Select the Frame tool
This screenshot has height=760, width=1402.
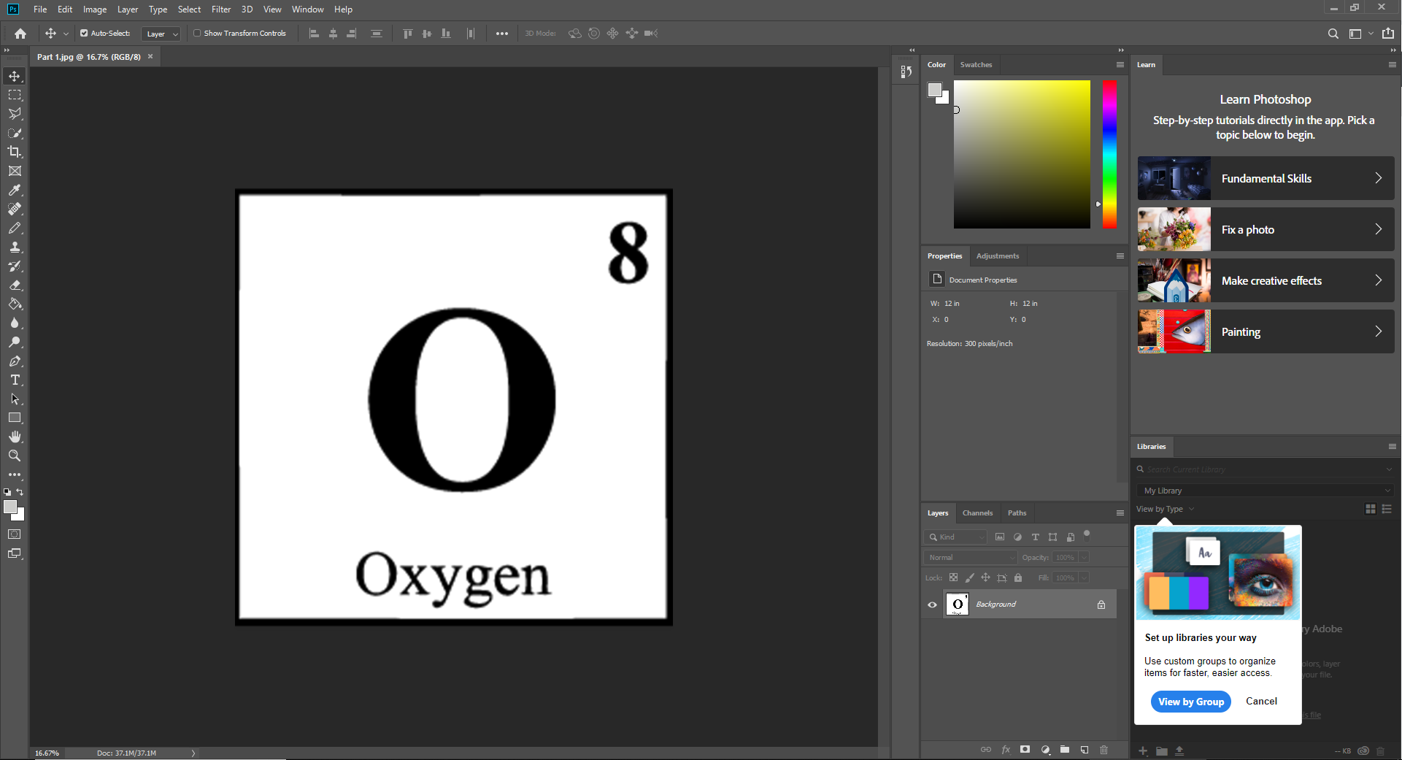point(15,171)
